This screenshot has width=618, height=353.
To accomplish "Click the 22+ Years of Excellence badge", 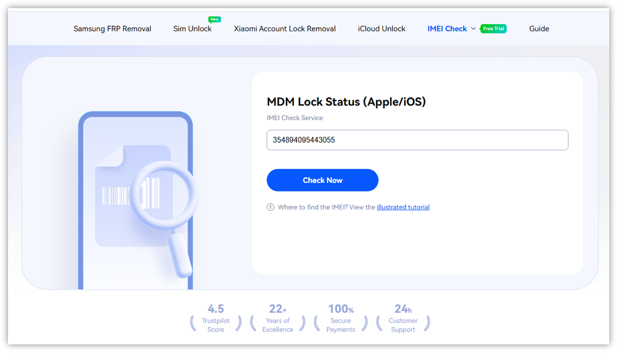I will 277,318.
